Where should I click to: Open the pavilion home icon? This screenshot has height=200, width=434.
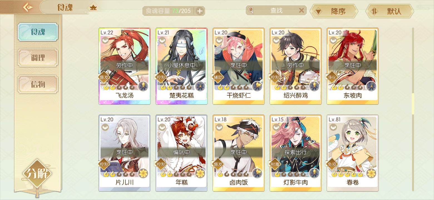(93, 8)
